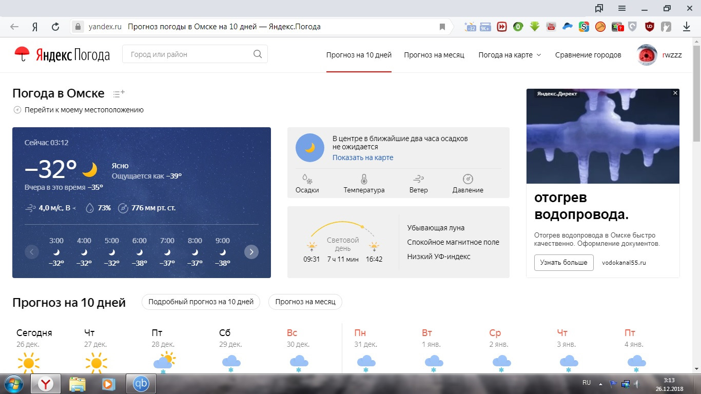Open the media player taskbar icon

tap(108, 384)
